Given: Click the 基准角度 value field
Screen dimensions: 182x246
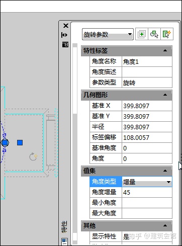Looking at the screenshot, I should [147, 148].
